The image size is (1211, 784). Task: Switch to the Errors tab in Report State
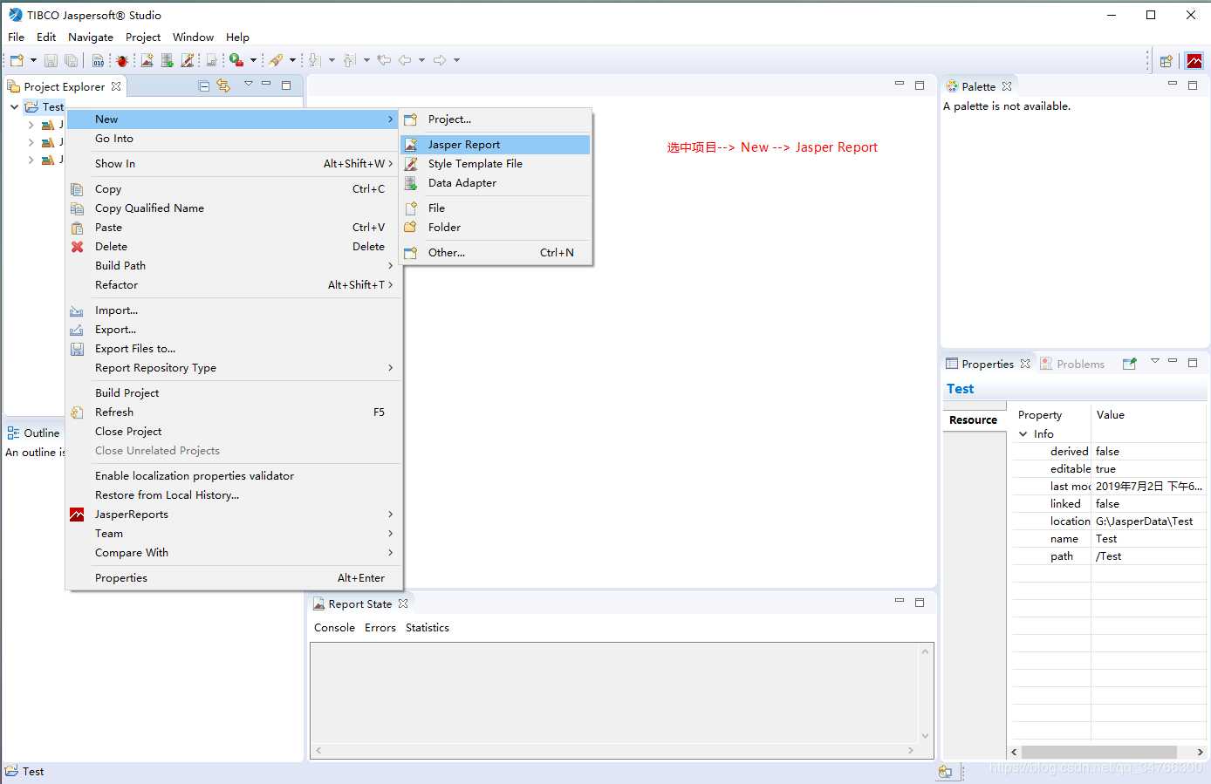[380, 627]
